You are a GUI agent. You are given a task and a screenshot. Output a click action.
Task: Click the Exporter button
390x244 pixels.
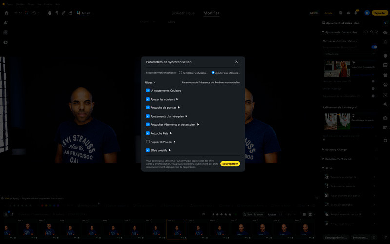point(380,13)
